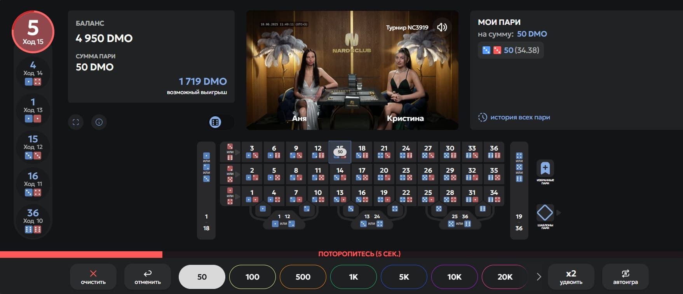Select the 500 chip
The height and width of the screenshot is (294, 683).
click(303, 277)
